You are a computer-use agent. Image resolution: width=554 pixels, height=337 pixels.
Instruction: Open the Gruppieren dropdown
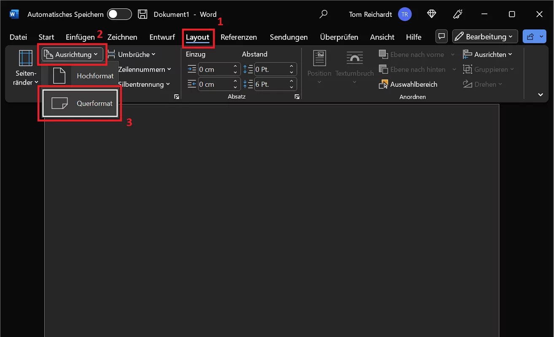[x=489, y=70]
